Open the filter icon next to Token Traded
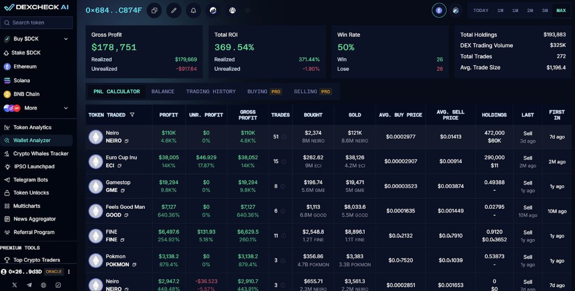 pyautogui.click(x=132, y=115)
